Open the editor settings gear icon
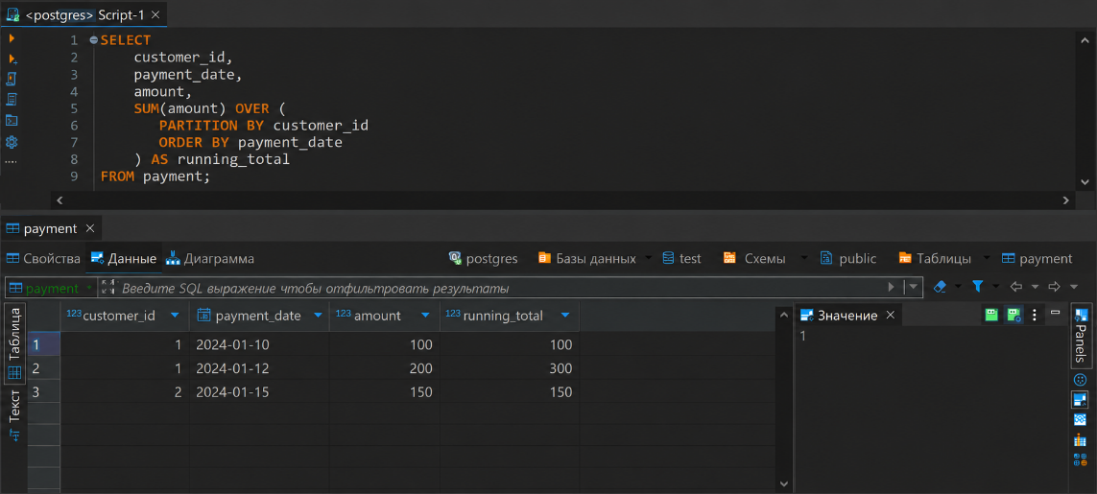Image resolution: width=1097 pixels, height=494 pixels. [12, 142]
